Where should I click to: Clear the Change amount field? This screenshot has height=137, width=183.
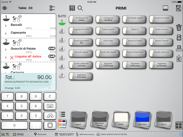click(49, 88)
